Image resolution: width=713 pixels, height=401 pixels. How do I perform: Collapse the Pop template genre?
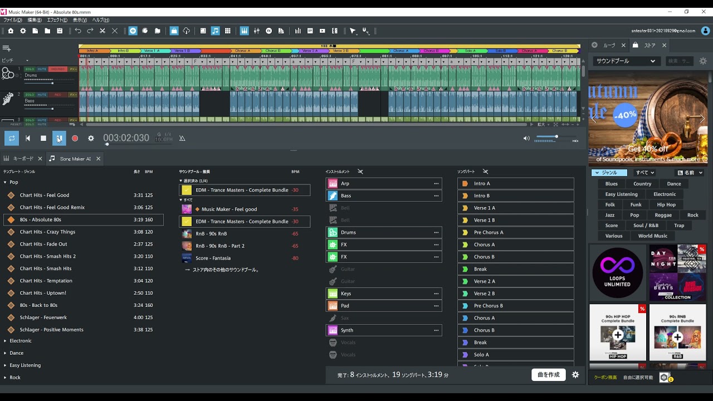click(5, 182)
